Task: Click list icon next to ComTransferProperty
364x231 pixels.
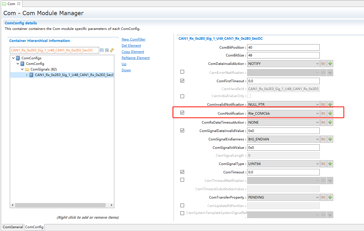Action: pos(323,197)
